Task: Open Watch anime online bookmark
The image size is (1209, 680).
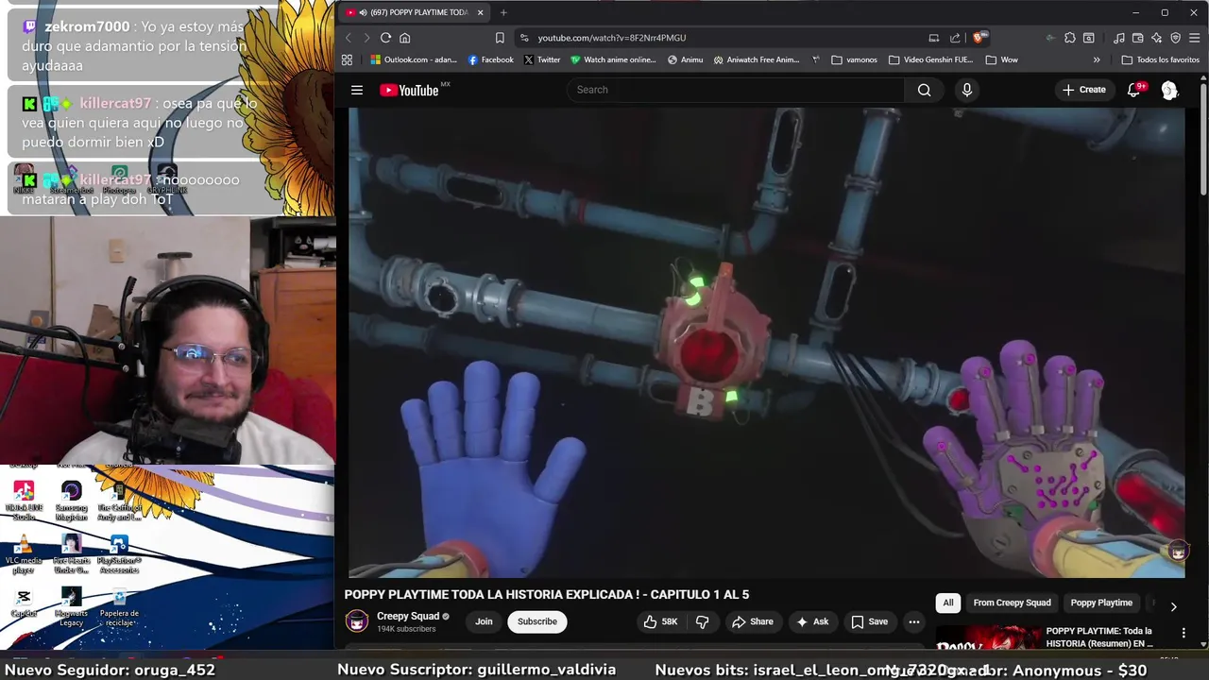Action: pos(612,59)
